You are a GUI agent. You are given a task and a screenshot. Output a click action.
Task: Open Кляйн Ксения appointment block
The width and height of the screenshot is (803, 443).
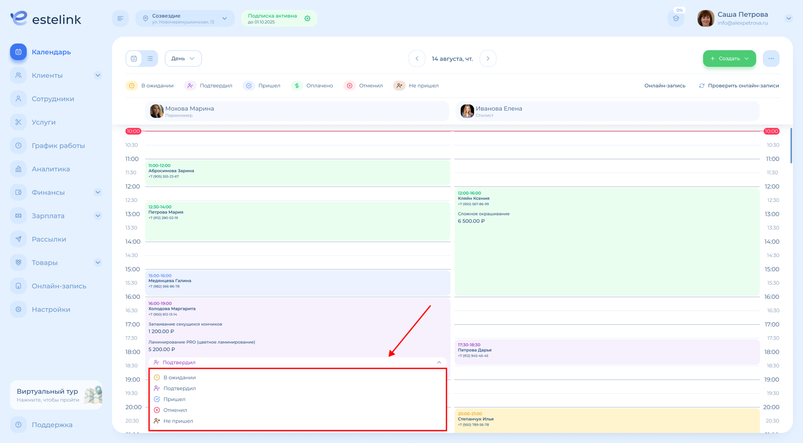(607, 249)
